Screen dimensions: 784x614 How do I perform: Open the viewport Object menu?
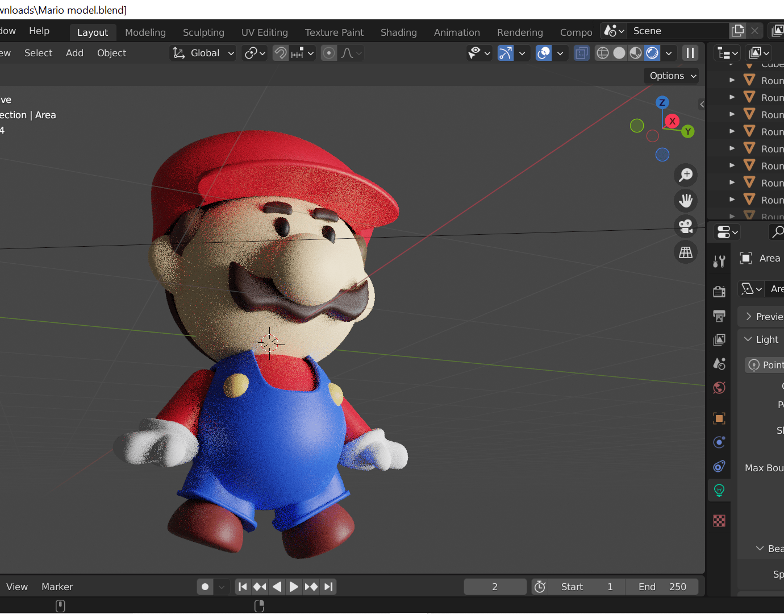coord(111,53)
